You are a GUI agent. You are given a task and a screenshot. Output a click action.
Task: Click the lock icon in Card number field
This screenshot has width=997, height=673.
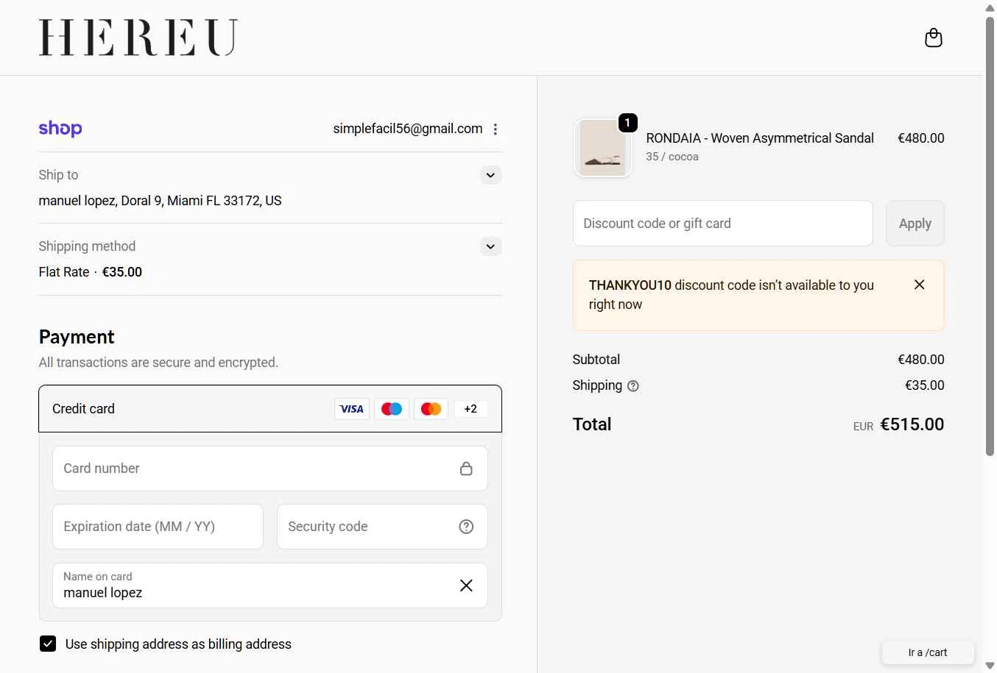(466, 469)
